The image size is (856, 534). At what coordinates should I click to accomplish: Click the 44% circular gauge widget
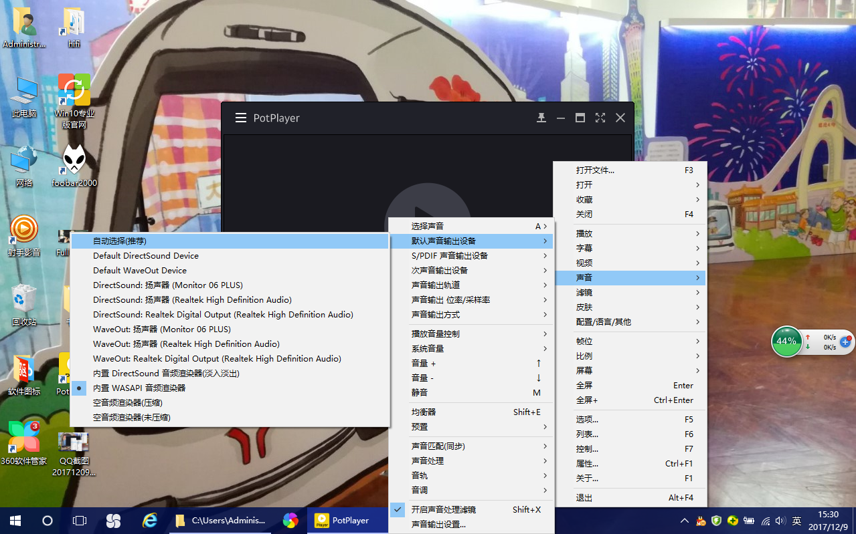(786, 342)
